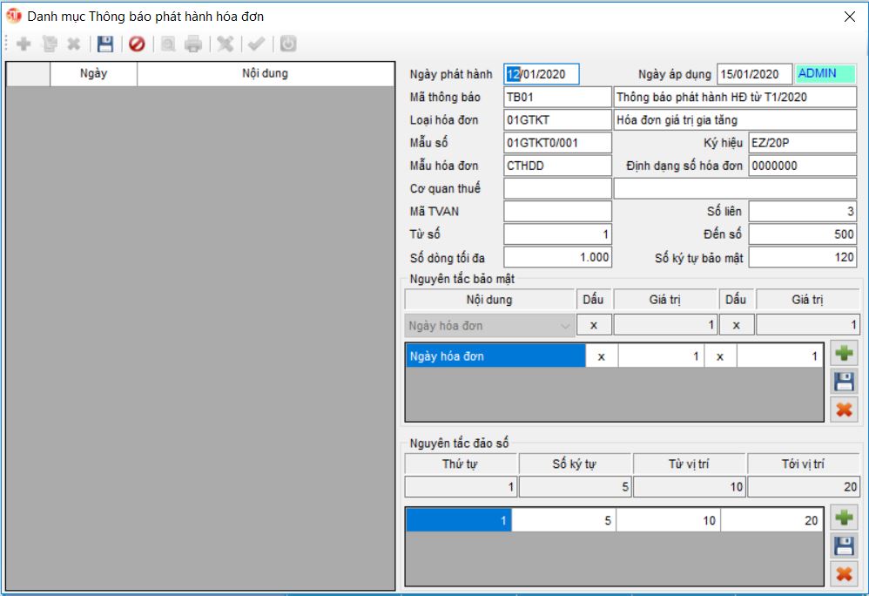Click the Loại hóa đơn code field
This screenshot has width=869, height=596.
(x=557, y=119)
